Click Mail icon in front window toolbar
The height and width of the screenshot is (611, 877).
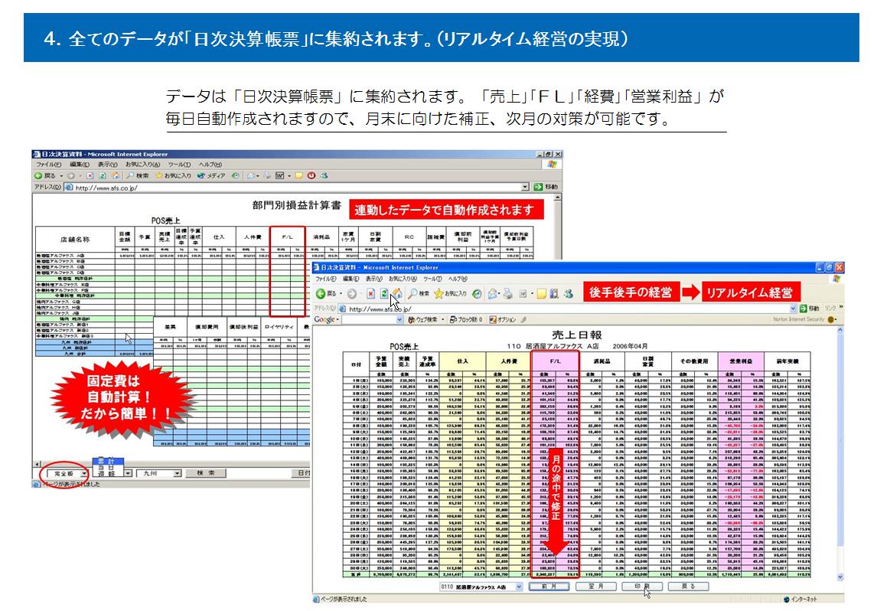[493, 294]
